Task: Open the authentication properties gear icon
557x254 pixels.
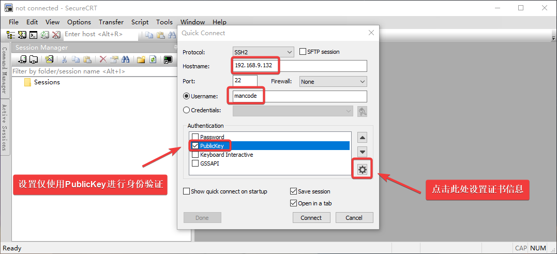Action: point(363,170)
